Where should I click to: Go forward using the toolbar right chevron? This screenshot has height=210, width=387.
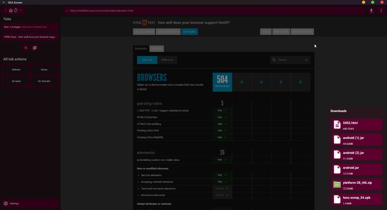point(21,10)
